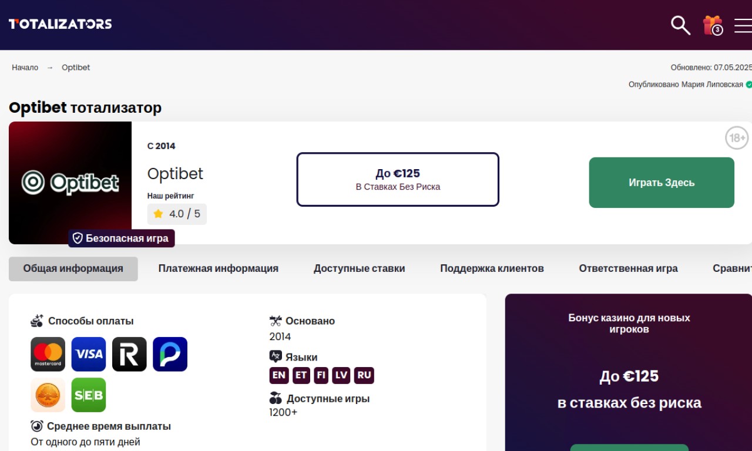The image size is (752, 451).
Task: Open the search magnifier icon
Action: click(x=680, y=25)
